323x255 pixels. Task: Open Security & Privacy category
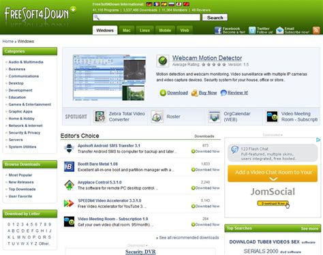25,133
